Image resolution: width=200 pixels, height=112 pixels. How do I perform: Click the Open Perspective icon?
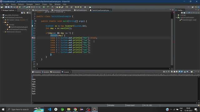[x=193, y=7]
